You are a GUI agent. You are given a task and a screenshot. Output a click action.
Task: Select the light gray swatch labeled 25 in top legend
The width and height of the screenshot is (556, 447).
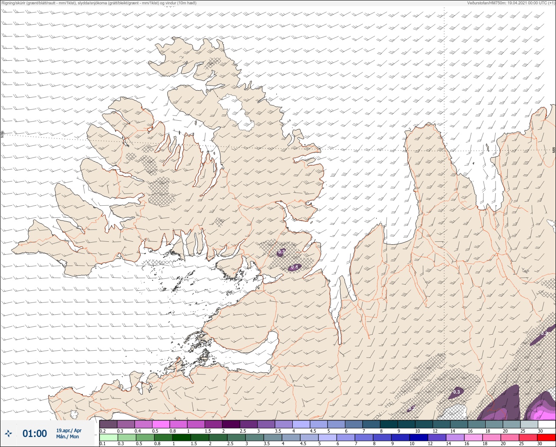(x=529, y=424)
